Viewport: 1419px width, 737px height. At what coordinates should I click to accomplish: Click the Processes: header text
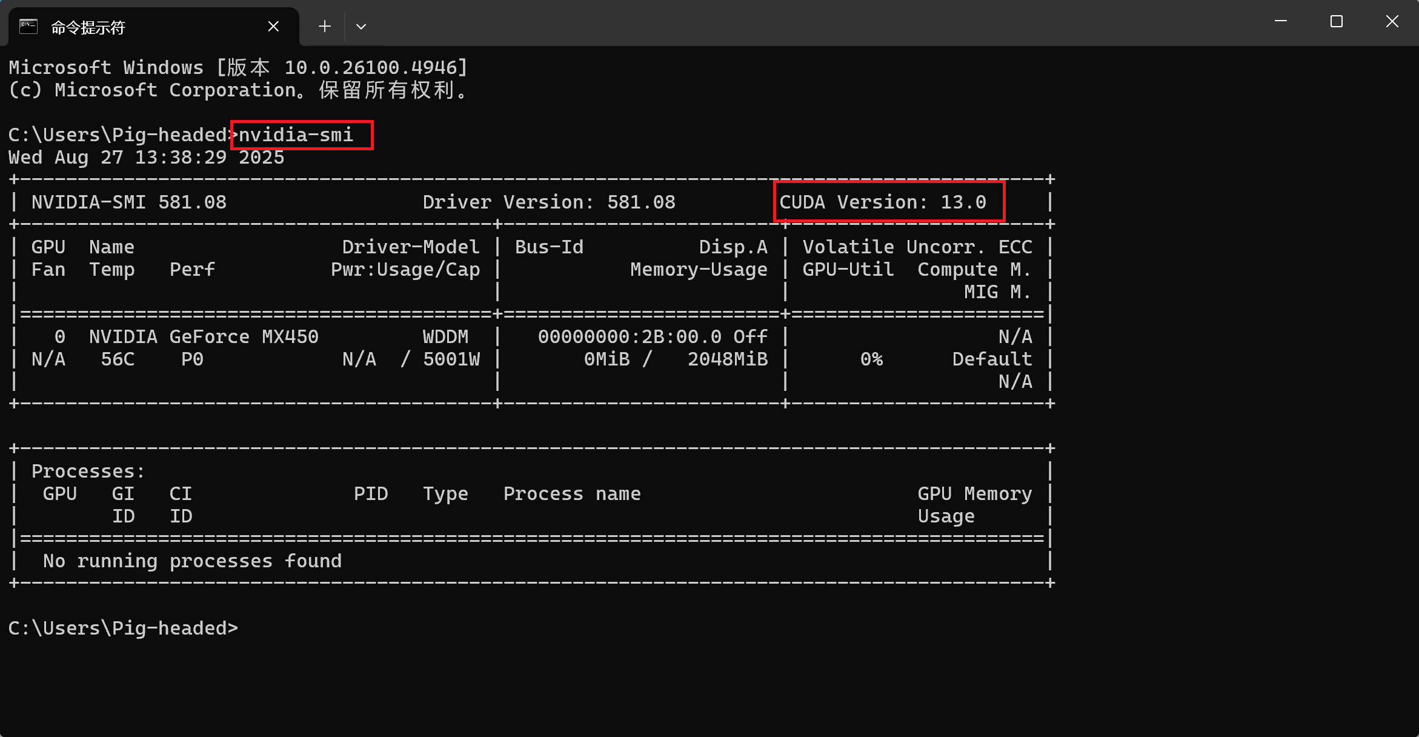tap(88, 471)
